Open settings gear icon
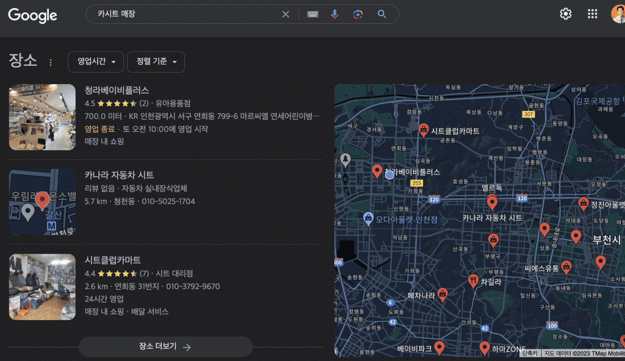Screen dimensions: 625x361 click(566, 14)
